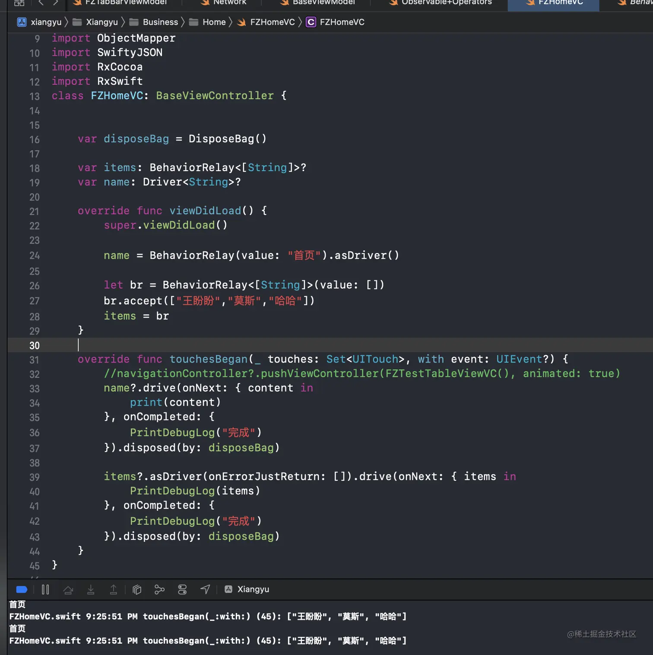
Task: Click the Swift icon on the Observable+Operators tab
Action: (x=393, y=2)
